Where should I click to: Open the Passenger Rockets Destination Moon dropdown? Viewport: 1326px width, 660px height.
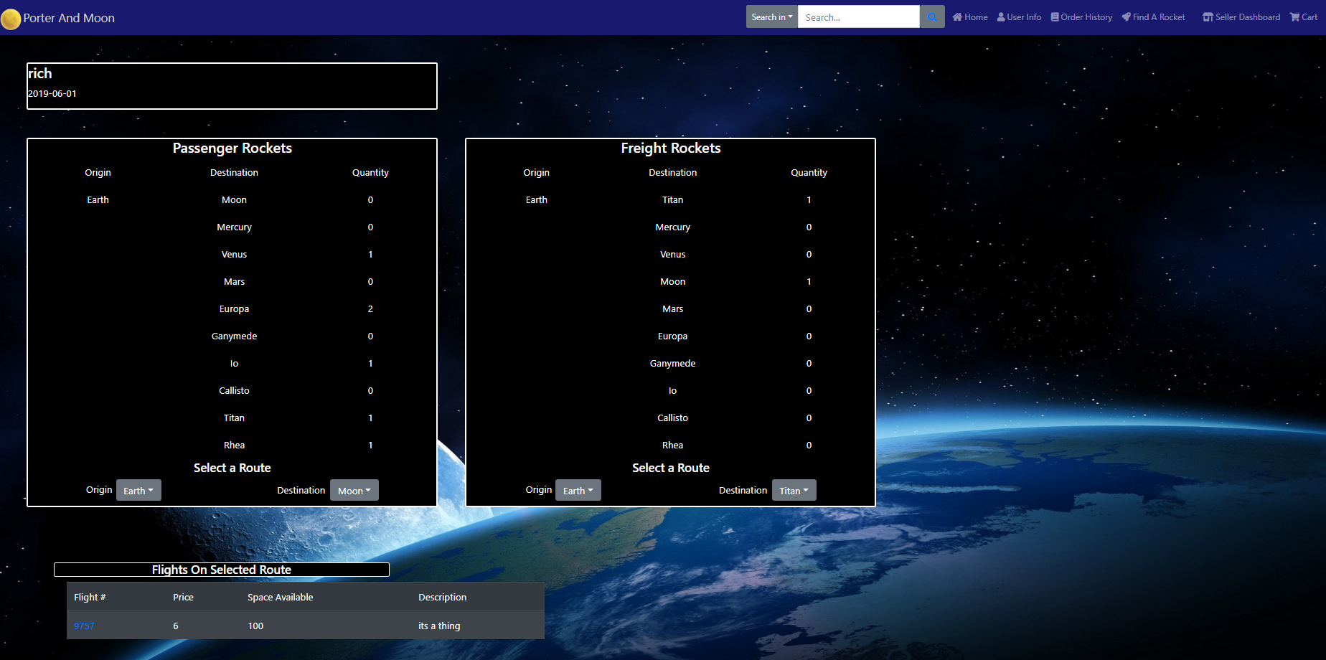point(354,491)
